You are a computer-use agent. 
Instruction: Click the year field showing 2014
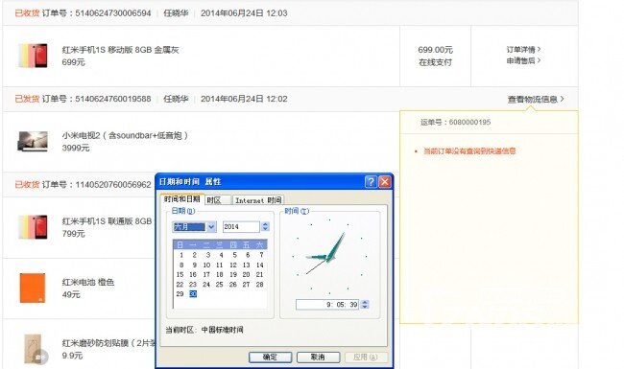pos(241,227)
